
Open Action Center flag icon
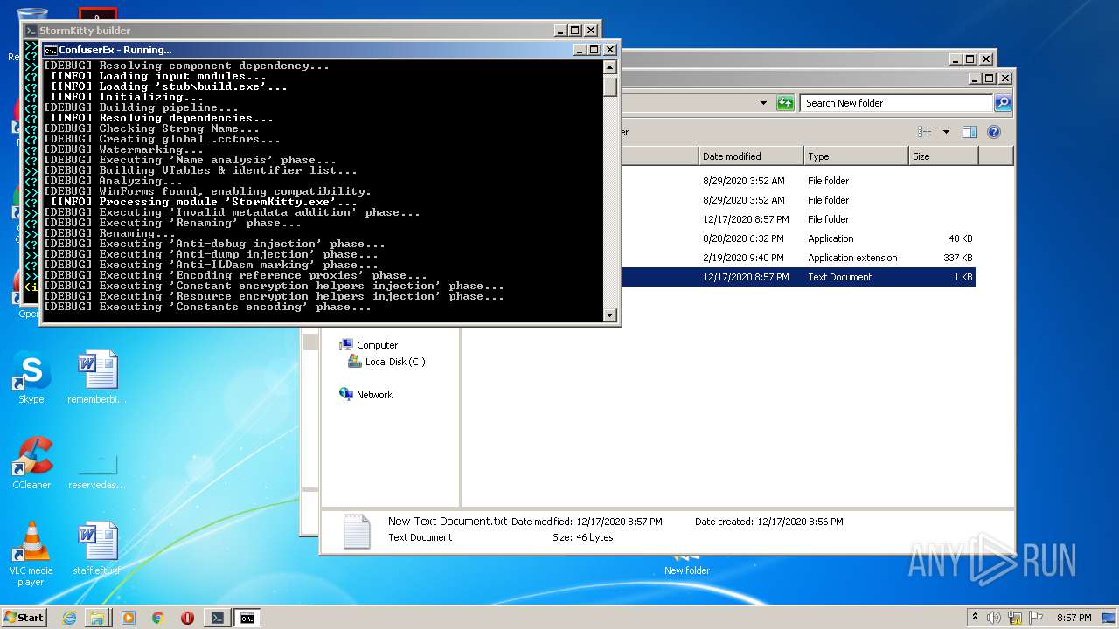point(1036,618)
